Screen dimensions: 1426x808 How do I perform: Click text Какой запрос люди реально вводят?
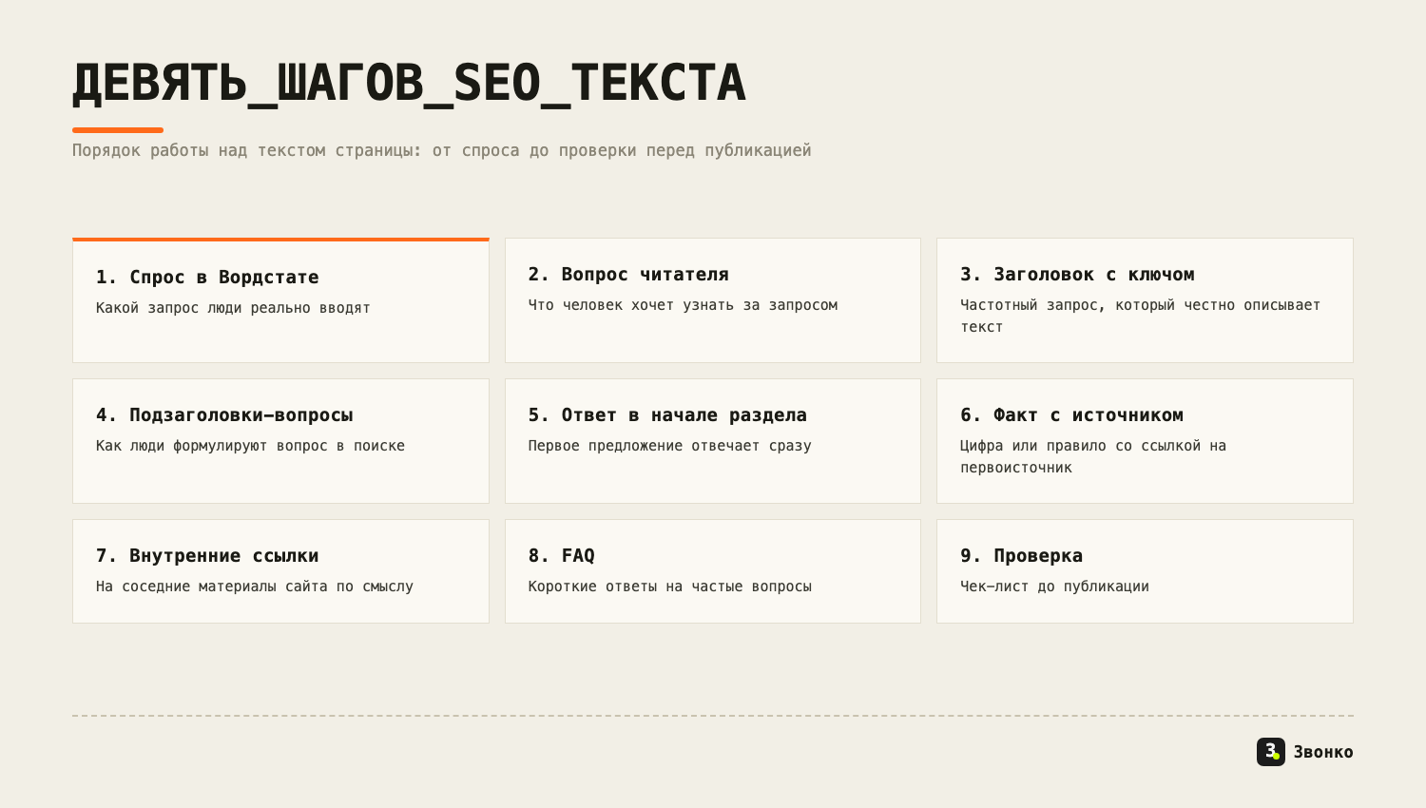coord(233,308)
